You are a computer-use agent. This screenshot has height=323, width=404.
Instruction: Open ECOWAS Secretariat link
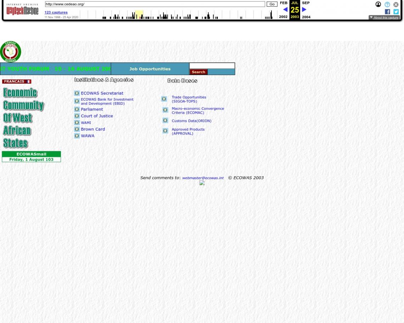coord(102,93)
